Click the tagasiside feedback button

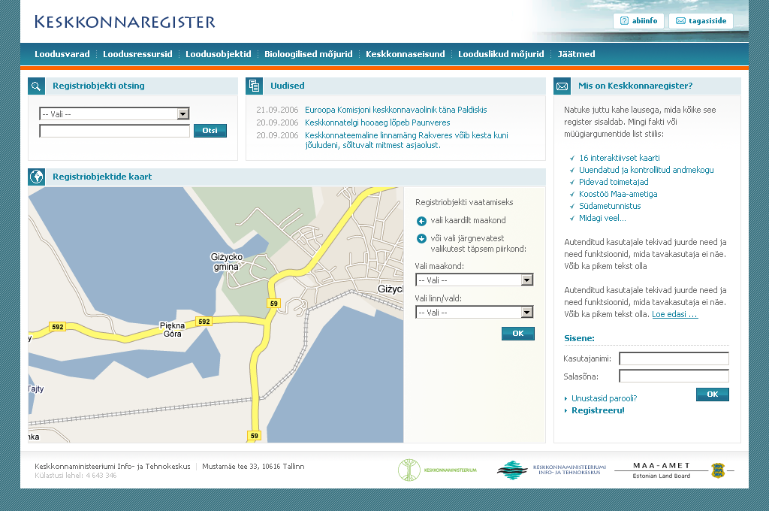701,20
